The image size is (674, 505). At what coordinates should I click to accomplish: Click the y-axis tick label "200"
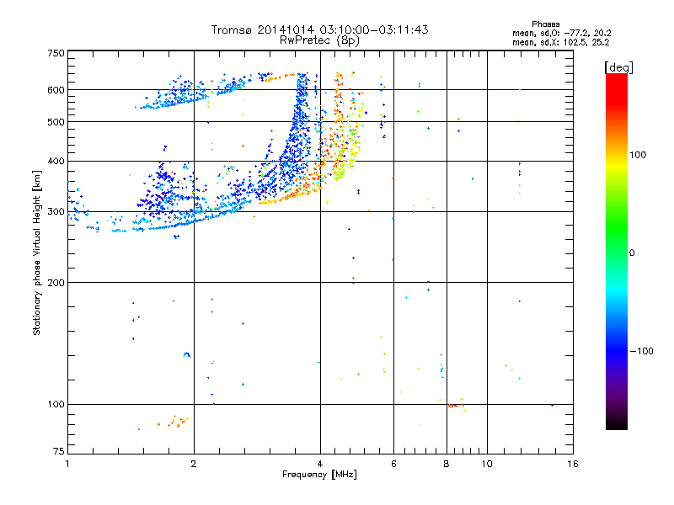coord(56,283)
